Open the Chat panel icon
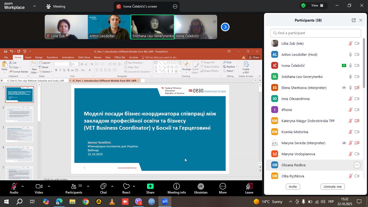 pos(103,187)
